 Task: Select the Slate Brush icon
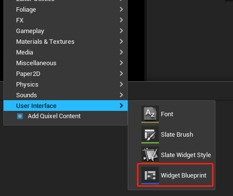150,135
